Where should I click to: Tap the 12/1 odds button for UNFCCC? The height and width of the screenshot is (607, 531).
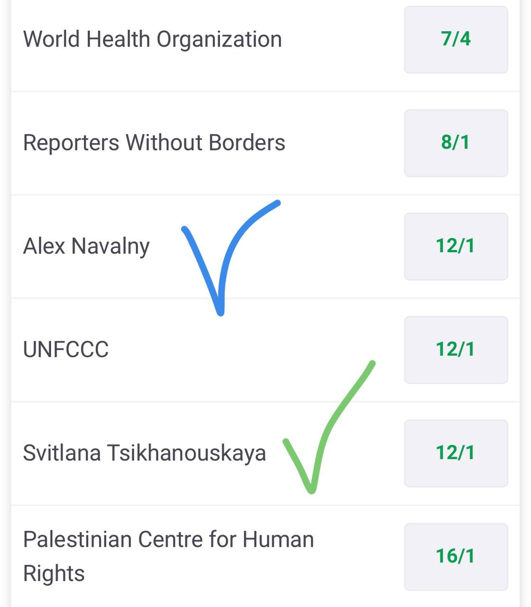pyautogui.click(x=456, y=349)
